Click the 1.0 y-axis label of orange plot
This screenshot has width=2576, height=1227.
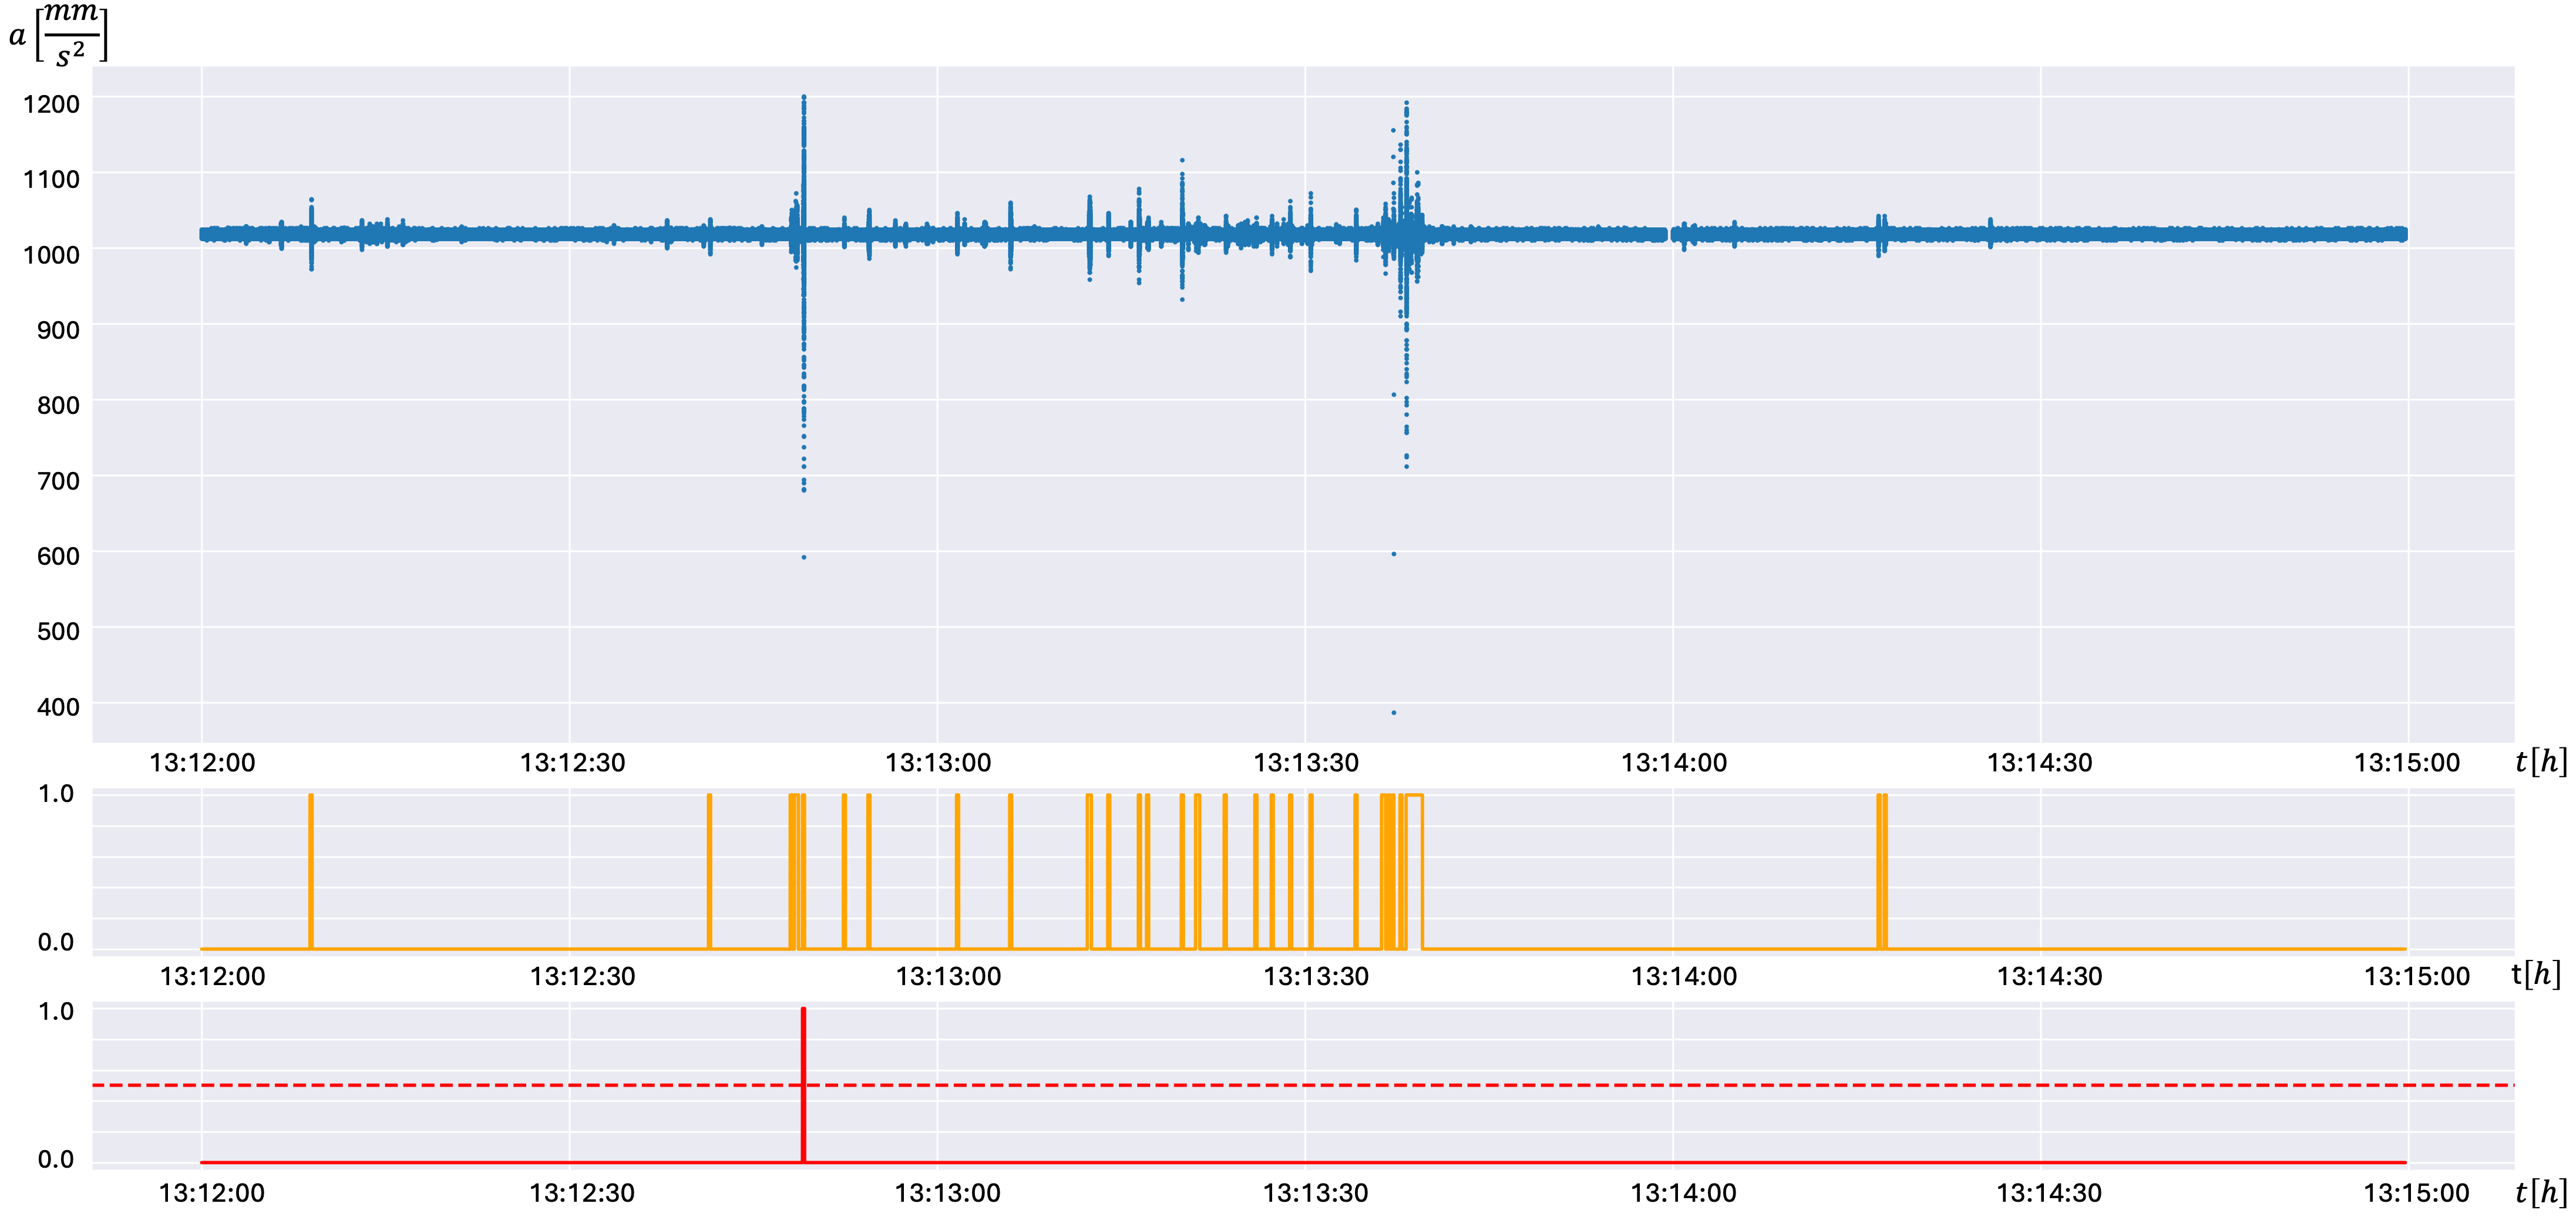click(56, 793)
